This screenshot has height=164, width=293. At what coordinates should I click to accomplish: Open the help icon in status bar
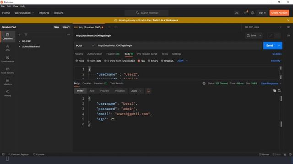click(290, 154)
